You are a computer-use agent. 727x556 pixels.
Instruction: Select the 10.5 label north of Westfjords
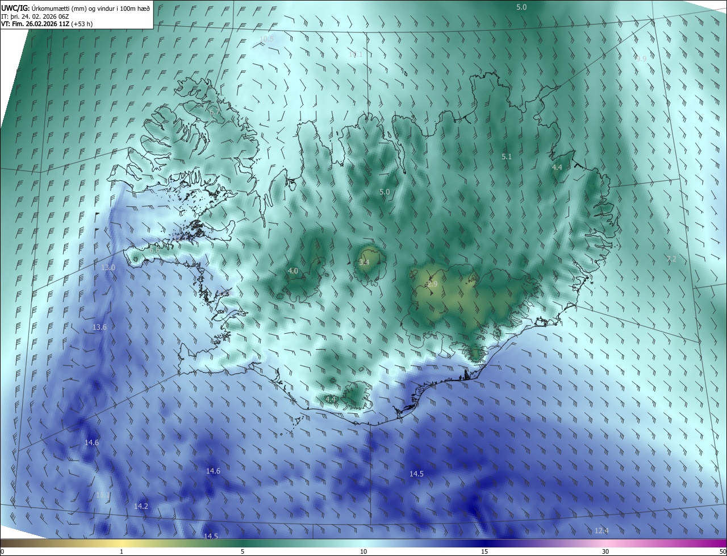266,39
